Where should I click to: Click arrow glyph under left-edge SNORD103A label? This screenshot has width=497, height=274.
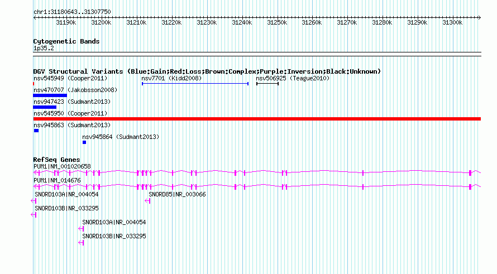pos(34,201)
